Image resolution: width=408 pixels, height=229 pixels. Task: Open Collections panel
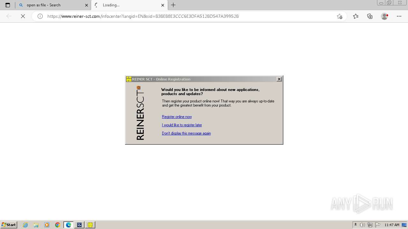pos(370,16)
